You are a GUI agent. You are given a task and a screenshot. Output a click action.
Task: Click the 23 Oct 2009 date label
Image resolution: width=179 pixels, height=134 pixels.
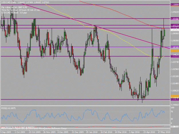point(35,132)
